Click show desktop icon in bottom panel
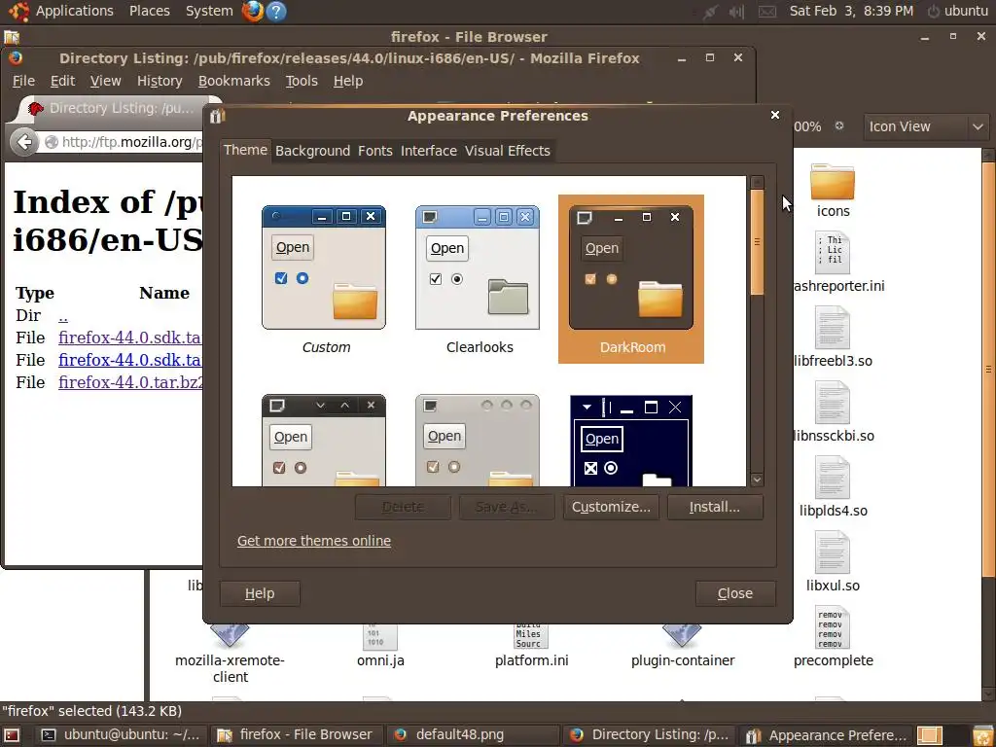Viewport: 996px width, 747px height. pyautogui.click(x=12, y=735)
